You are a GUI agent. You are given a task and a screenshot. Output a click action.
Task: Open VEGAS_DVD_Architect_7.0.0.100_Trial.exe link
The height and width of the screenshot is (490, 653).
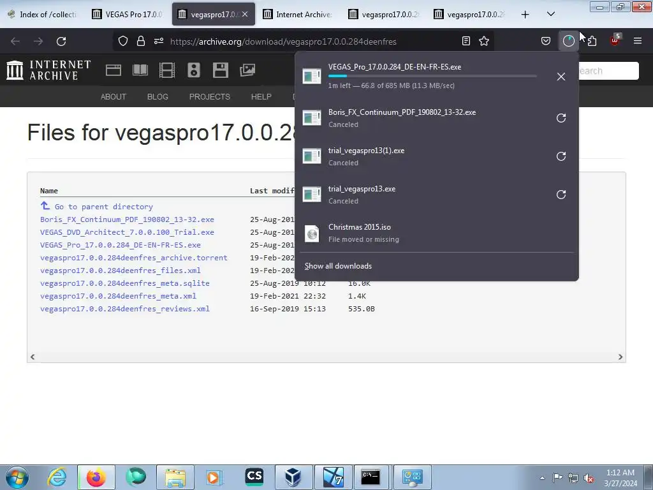click(x=127, y=232)
